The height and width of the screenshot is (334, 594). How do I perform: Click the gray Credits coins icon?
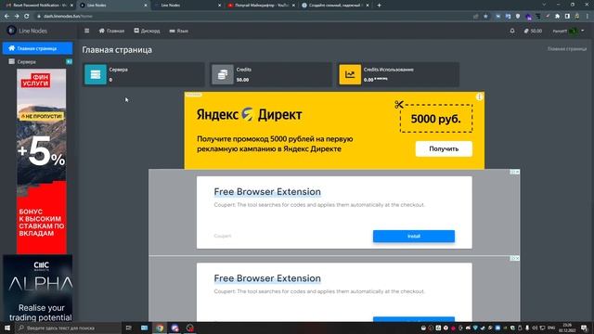coord(223,74)
